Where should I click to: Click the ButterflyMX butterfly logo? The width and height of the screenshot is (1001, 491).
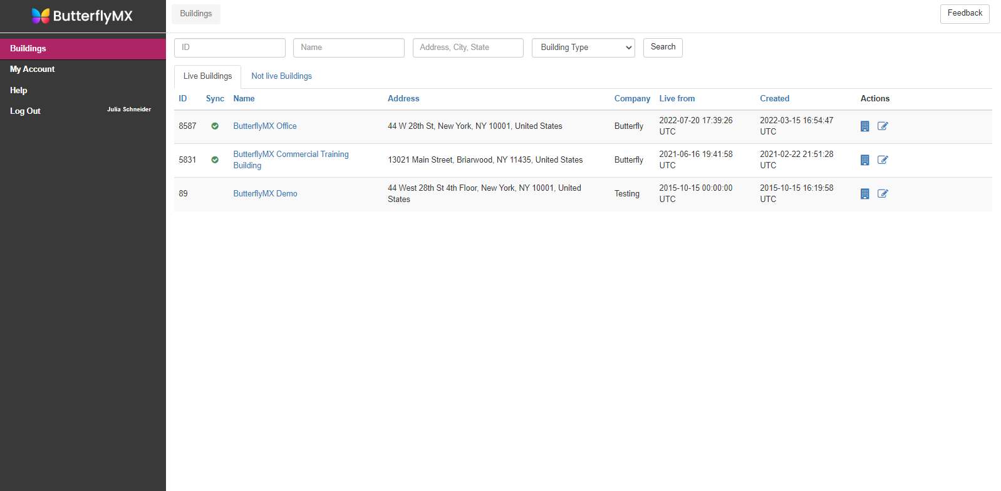[x=41, y=16]
